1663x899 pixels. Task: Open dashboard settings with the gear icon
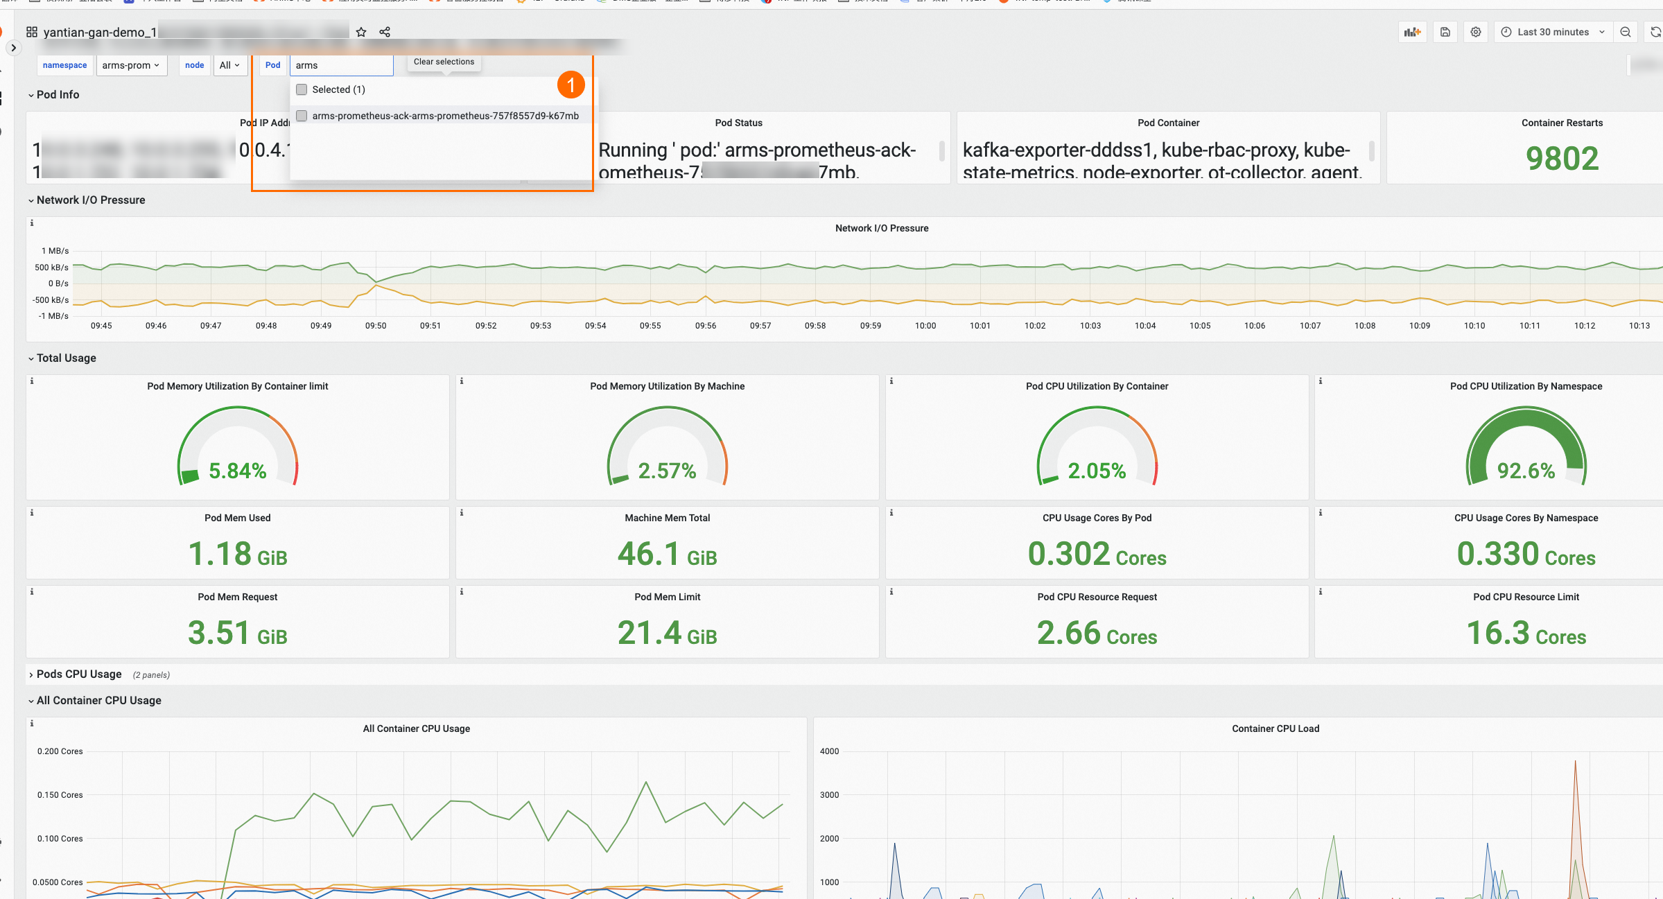(x=1476, y=32)
